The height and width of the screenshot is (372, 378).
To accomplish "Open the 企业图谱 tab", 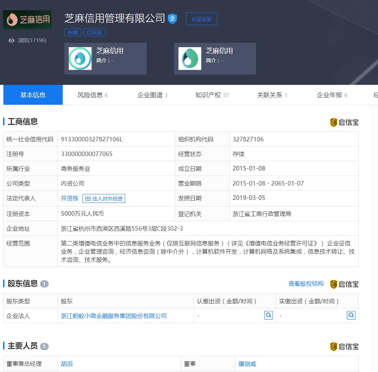I will [x=153, y=95].
